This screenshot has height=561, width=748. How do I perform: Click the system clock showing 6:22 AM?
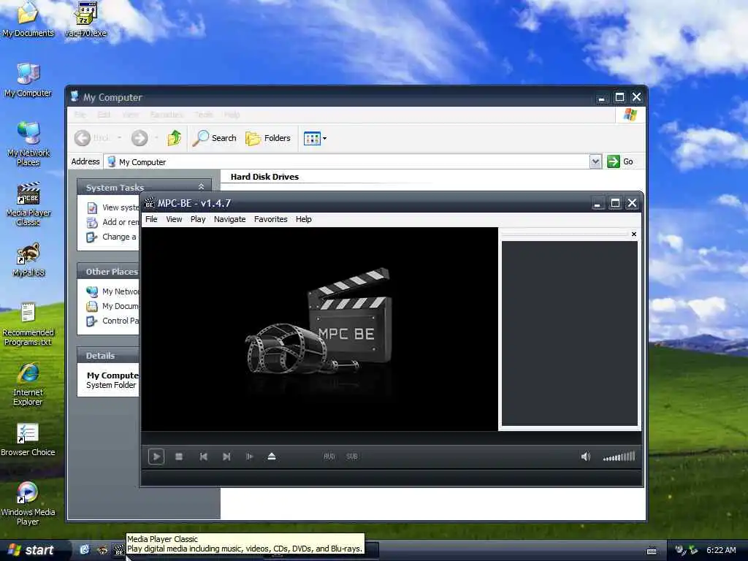(721, 550)
